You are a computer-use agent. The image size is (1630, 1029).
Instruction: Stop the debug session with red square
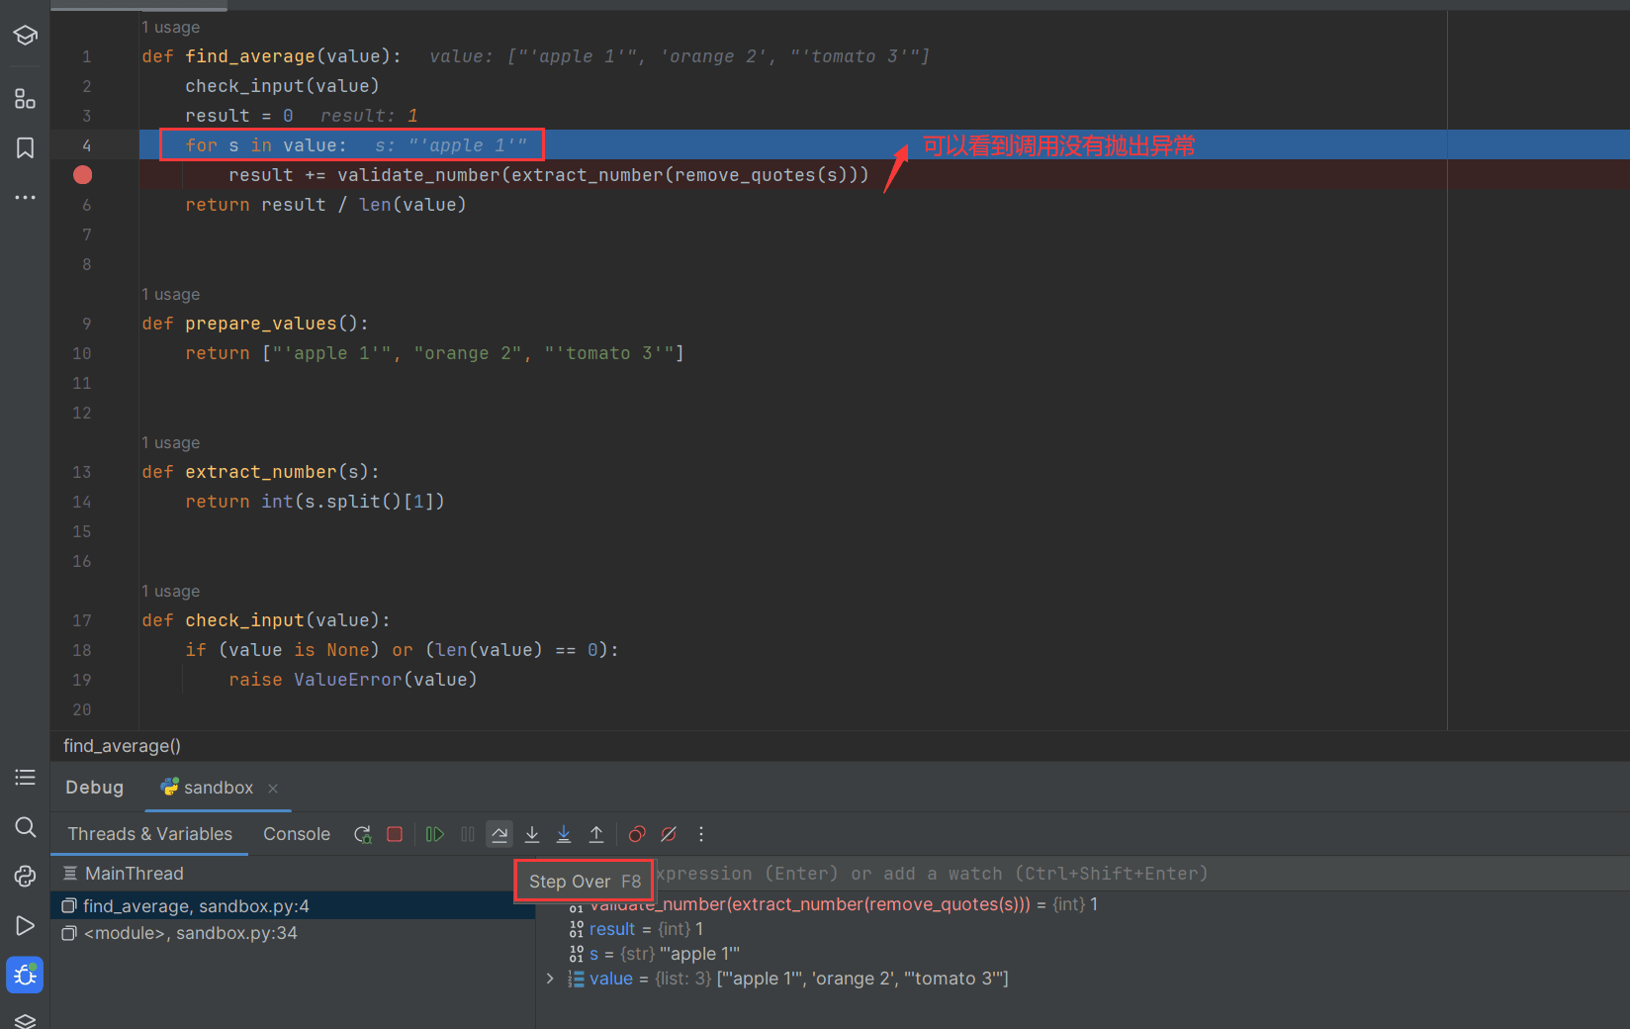tap(395, 834)
